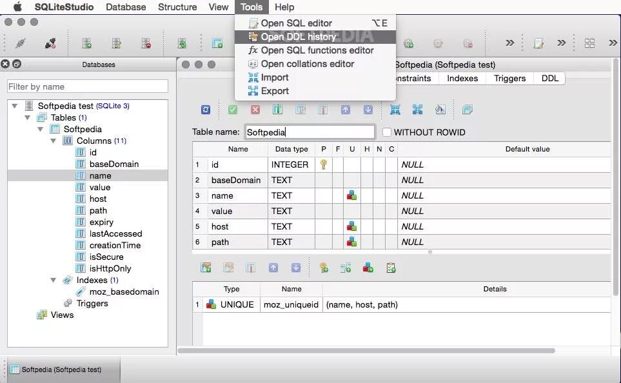Screen dimensions: 621x383
Task: Expand the last toolbar overflow chevron
Action: tap(613, 43)
